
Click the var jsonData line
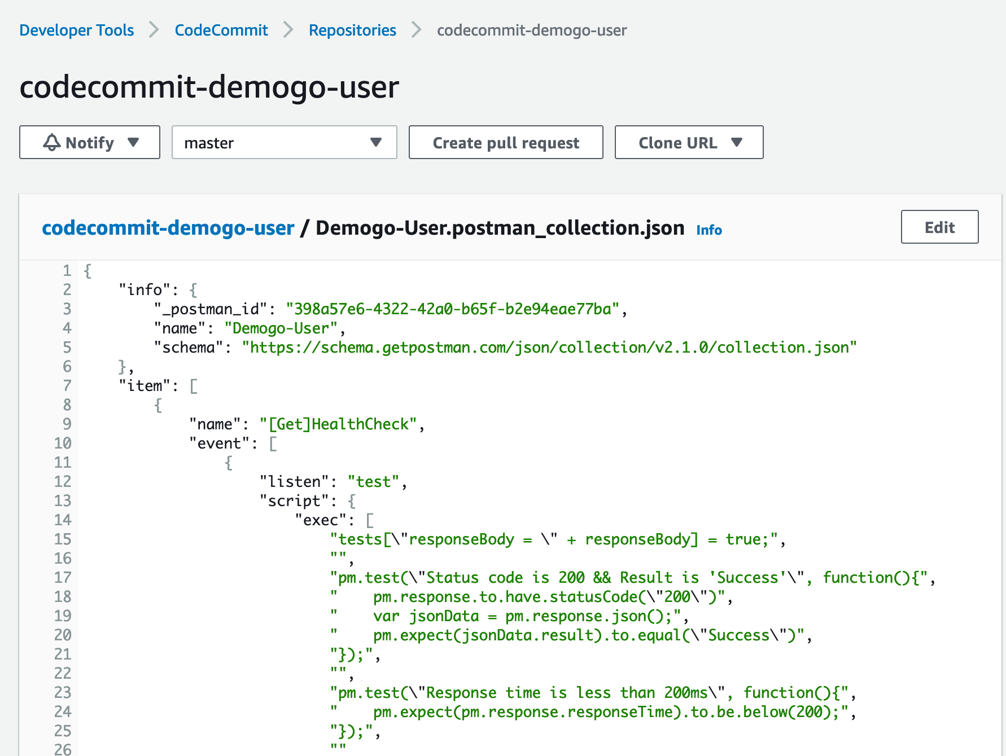(x=509, y=616)
